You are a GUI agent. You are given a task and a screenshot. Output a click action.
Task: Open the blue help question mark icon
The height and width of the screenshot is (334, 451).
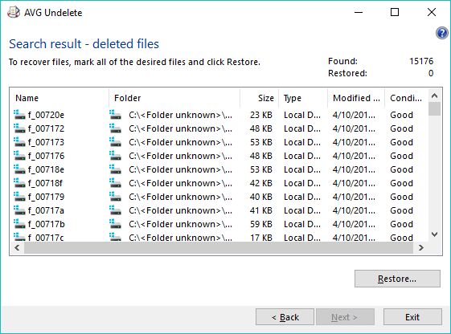pyautogui.click(x=442, y=33)
